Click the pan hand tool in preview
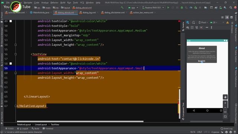Screen dimensions: 238x134 225,97
